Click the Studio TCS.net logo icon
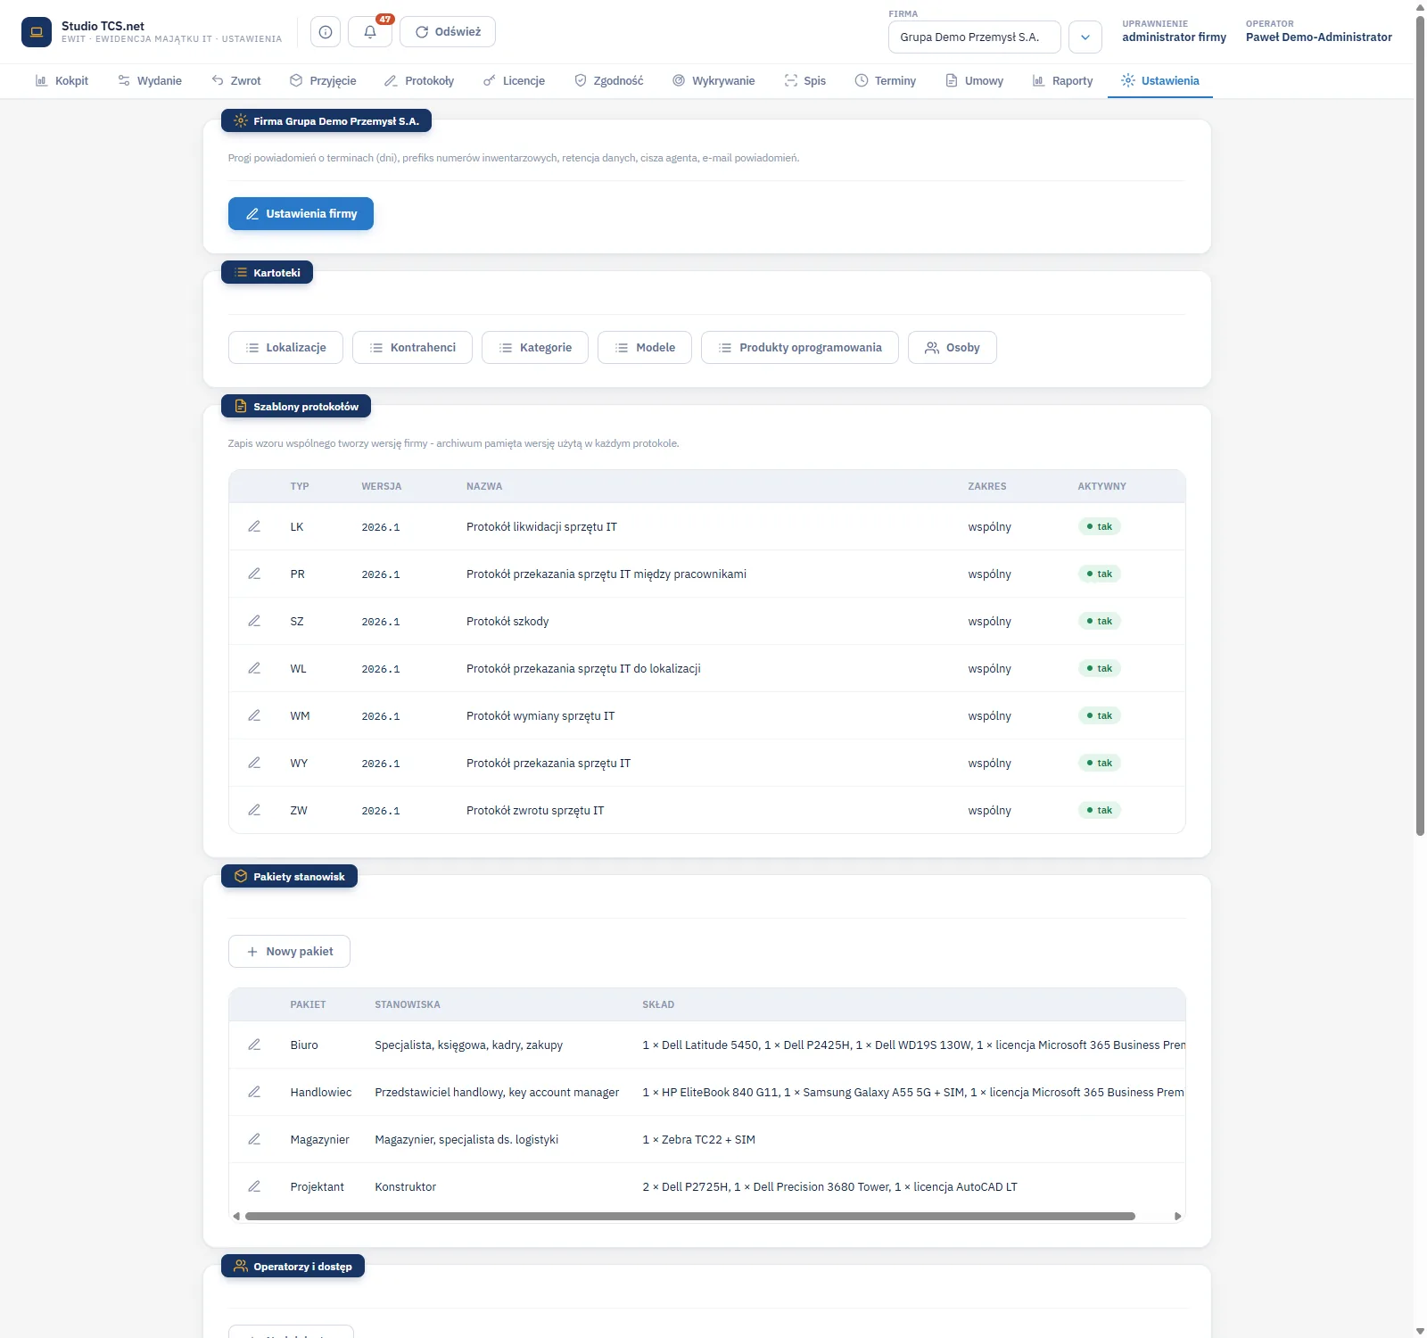 (x=37, y=32)
